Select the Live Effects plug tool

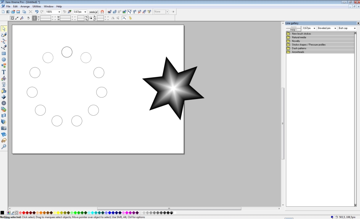[x=4, y=122]
